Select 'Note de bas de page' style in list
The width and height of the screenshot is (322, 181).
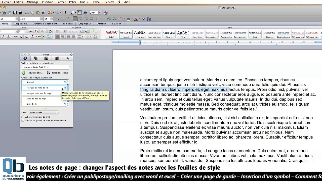44,99
